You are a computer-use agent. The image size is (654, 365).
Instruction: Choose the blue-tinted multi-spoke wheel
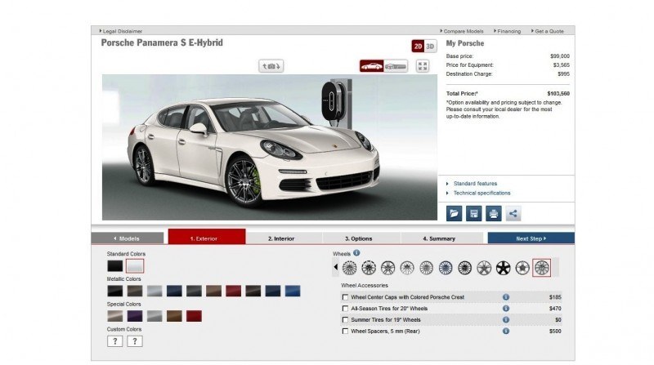(446, 268)
